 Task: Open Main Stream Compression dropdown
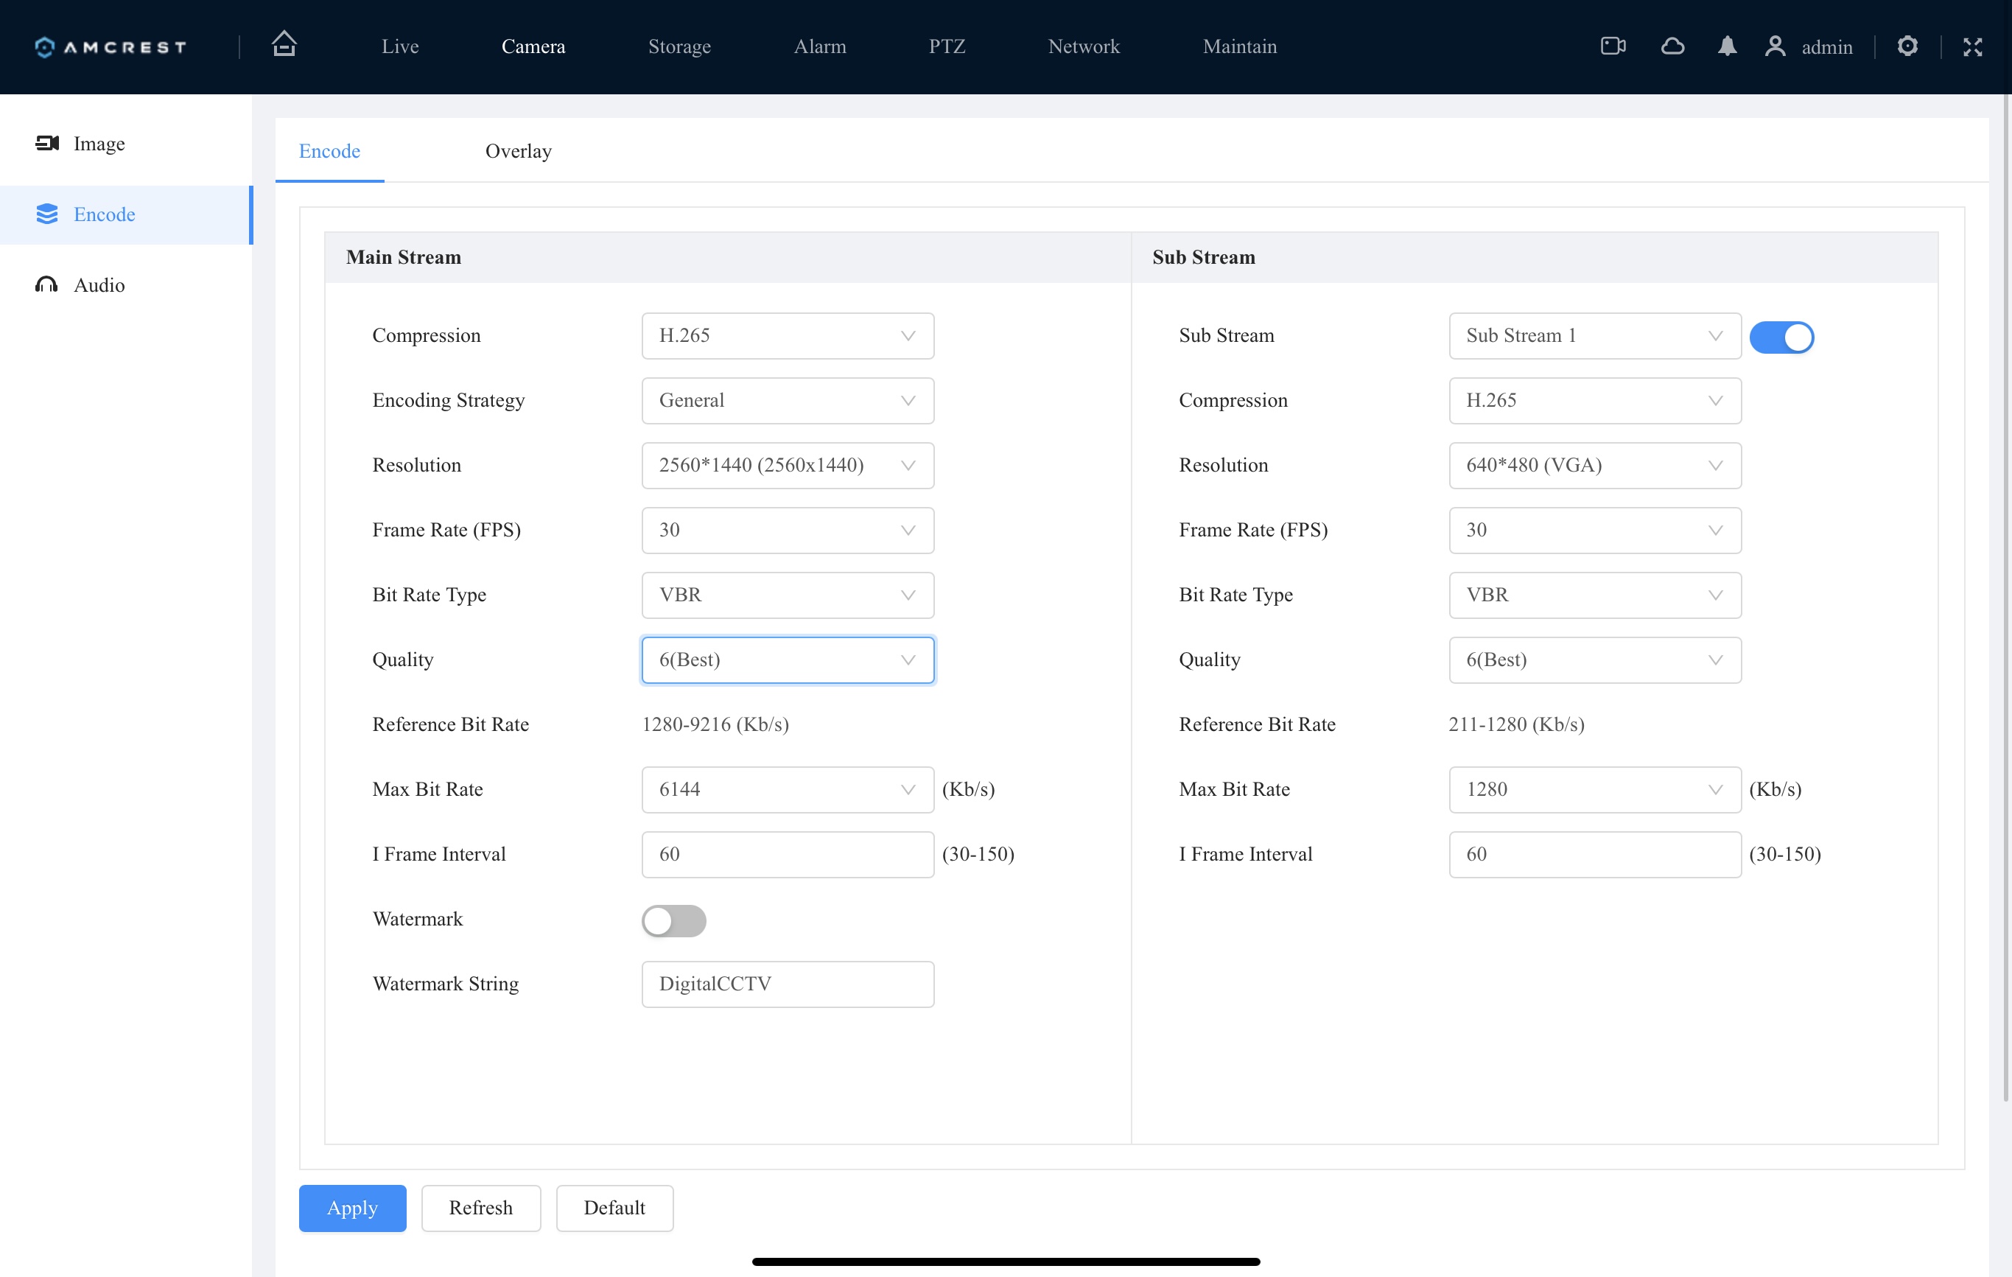[x=788, y=336]
